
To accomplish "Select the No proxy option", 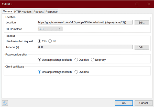I will point(98,60).
